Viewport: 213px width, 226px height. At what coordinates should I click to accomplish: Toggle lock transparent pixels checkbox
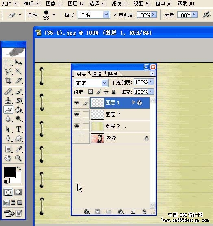click(x=90, y=92)
